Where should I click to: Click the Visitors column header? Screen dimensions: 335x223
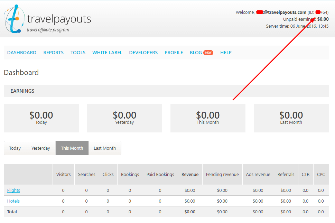pyautogui.click(x=64, y=174)
